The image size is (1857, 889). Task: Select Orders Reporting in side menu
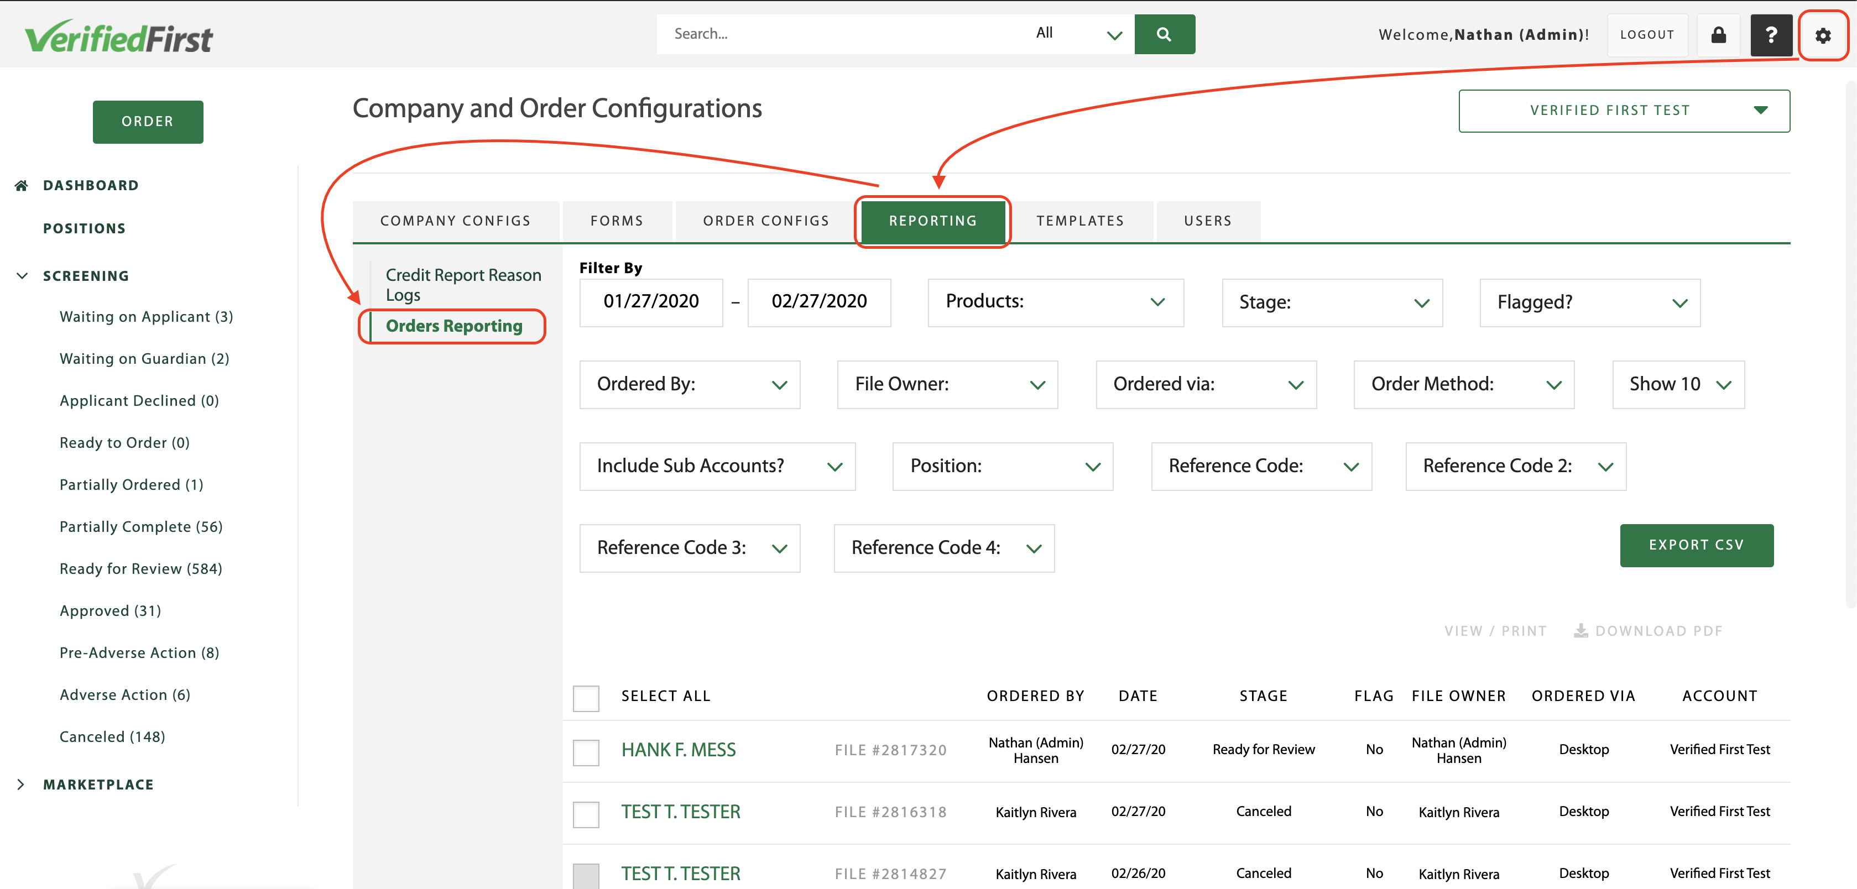click(454, 326)
